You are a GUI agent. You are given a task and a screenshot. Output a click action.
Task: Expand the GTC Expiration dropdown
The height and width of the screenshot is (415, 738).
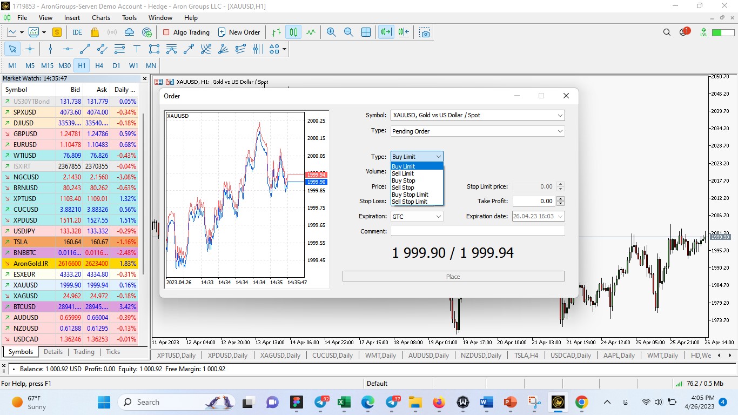(x=438, y=216)
